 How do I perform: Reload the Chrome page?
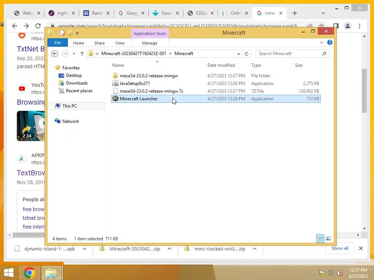[38, 26]
